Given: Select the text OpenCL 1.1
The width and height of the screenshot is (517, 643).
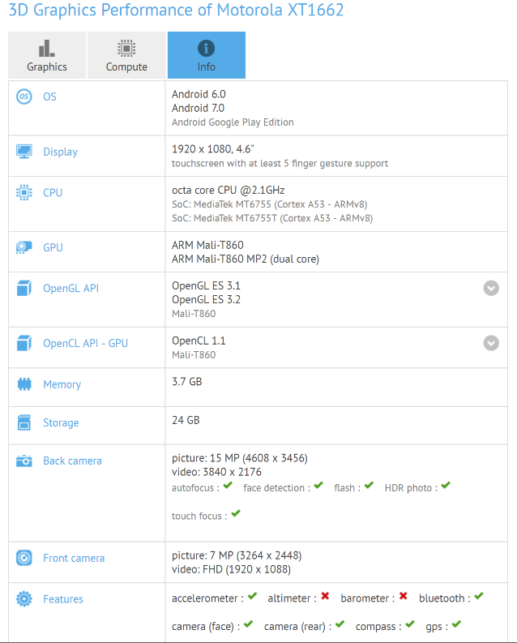Looking at the screenshot, I should 199,341.
